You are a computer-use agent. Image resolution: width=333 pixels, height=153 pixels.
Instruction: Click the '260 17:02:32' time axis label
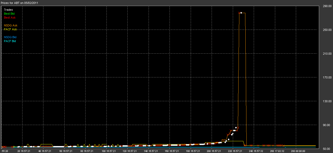click(278, 151)
